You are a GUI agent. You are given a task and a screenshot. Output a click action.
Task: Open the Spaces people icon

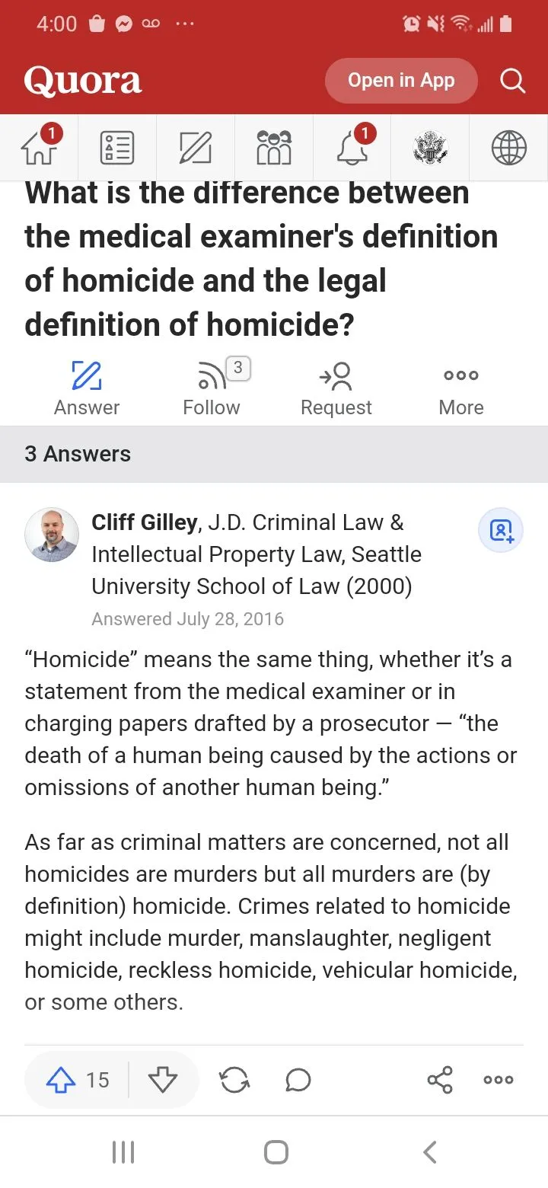point(274,147)
